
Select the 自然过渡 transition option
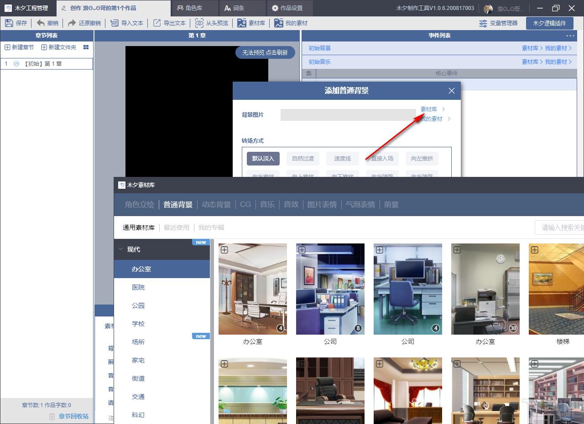(303, 158)
